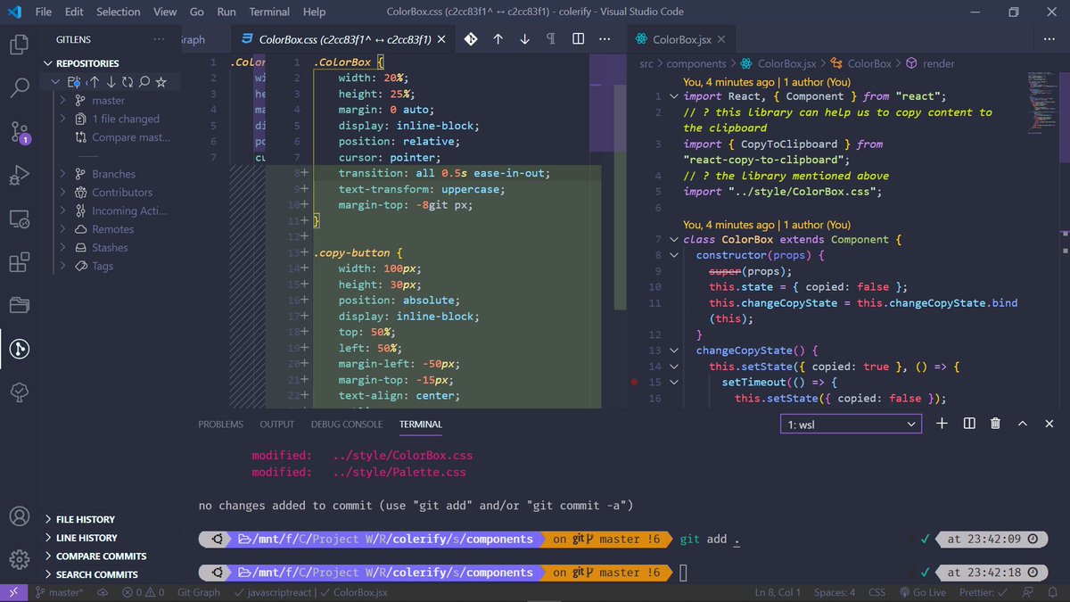Open more actions for the ColorBox.css editor
The height and width of the screenshot is (602, 1070).
[605, 39]
